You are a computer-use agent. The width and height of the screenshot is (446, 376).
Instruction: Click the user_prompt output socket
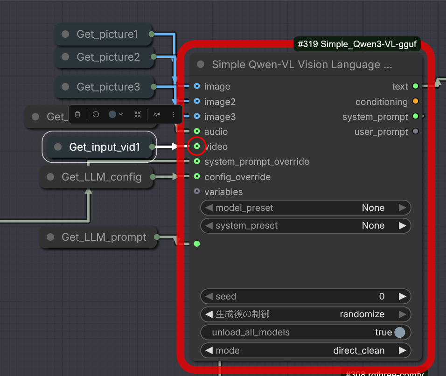pos(416,131)
